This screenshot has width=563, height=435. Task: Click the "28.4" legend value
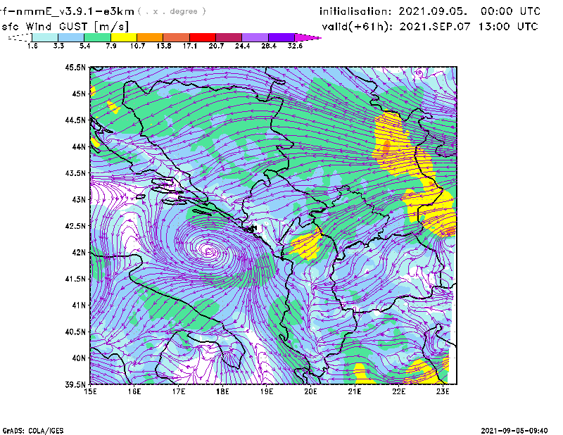[269, 46]
